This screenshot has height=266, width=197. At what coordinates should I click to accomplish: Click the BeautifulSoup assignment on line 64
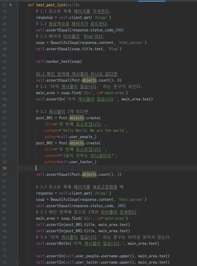91,200
